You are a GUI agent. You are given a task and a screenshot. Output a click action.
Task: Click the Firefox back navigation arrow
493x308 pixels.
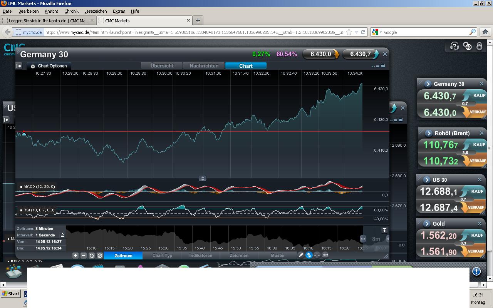pos(8,32)
